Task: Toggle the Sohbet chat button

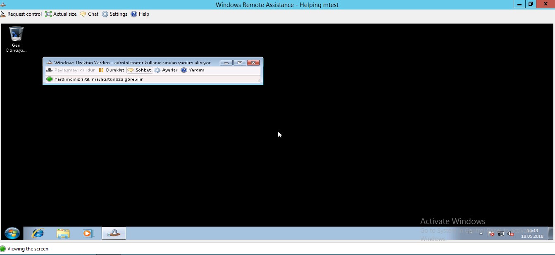Action: [x=140, y=70]
